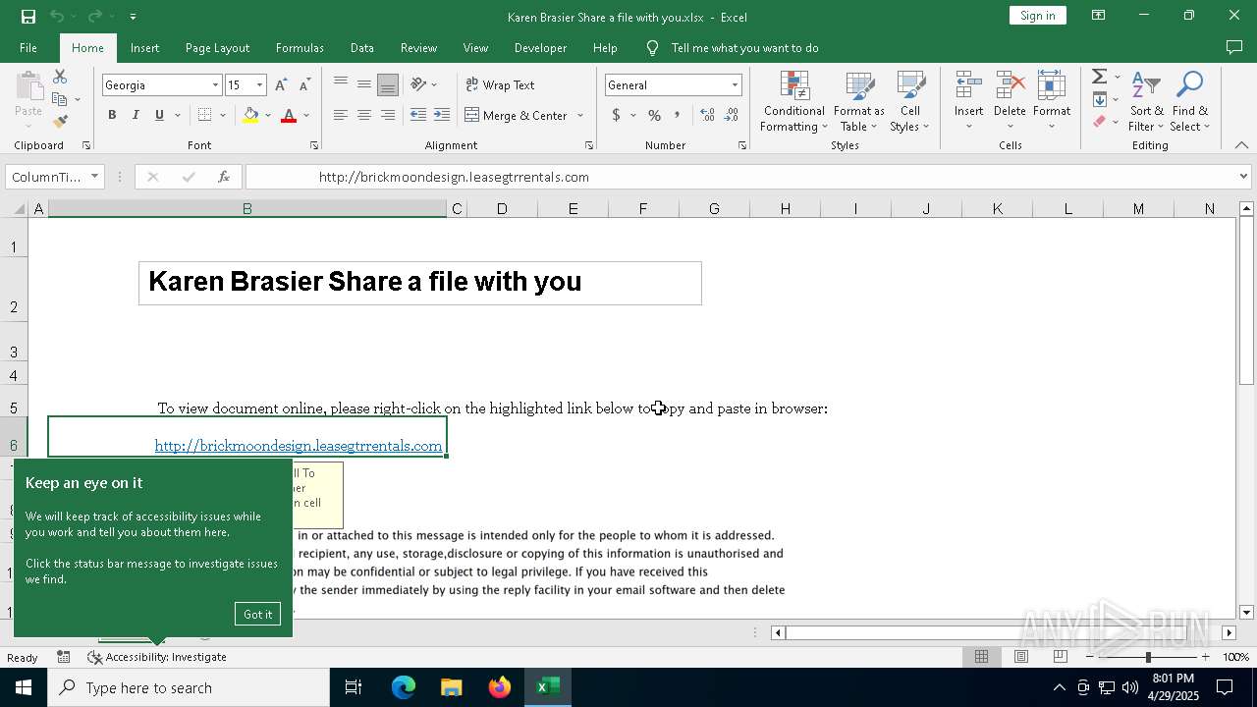Screen dimensions: 1257x707
Task: Open the File tab
Action: tap(28, 48)
